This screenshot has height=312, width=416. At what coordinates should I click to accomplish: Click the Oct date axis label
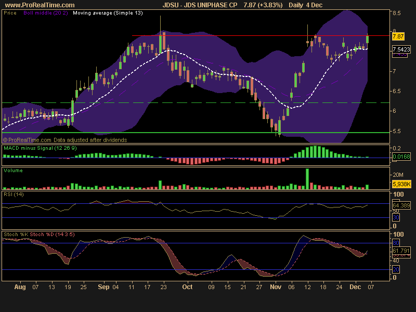pyautogui.click(x=187, y=287)
